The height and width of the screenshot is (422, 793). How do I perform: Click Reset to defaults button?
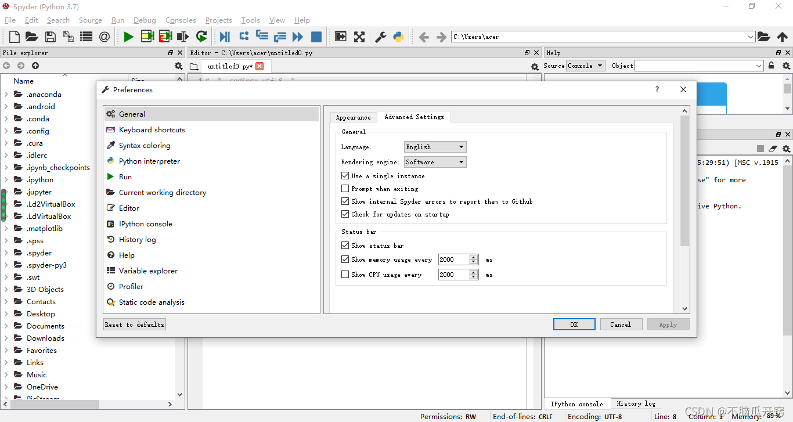coord(135,324)
